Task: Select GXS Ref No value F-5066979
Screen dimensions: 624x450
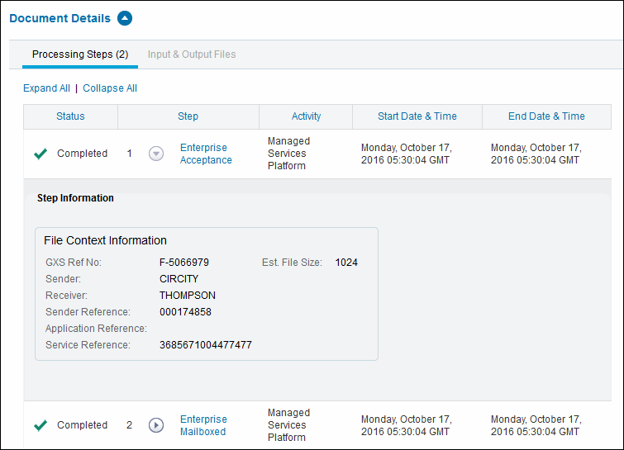Action: pyautogui.click(x=183, y=263)
